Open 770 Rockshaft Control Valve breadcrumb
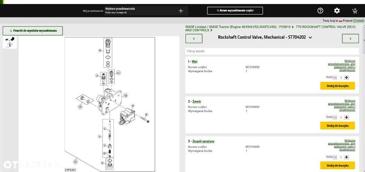The image size is (365, 172). tap(270, 28)
